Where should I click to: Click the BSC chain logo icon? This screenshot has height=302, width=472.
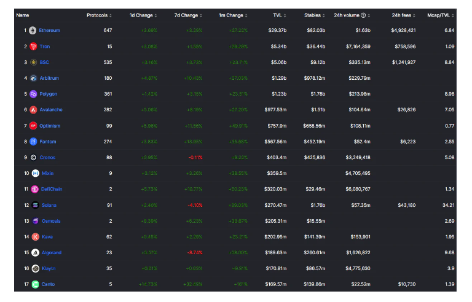(x=33, y=62)
